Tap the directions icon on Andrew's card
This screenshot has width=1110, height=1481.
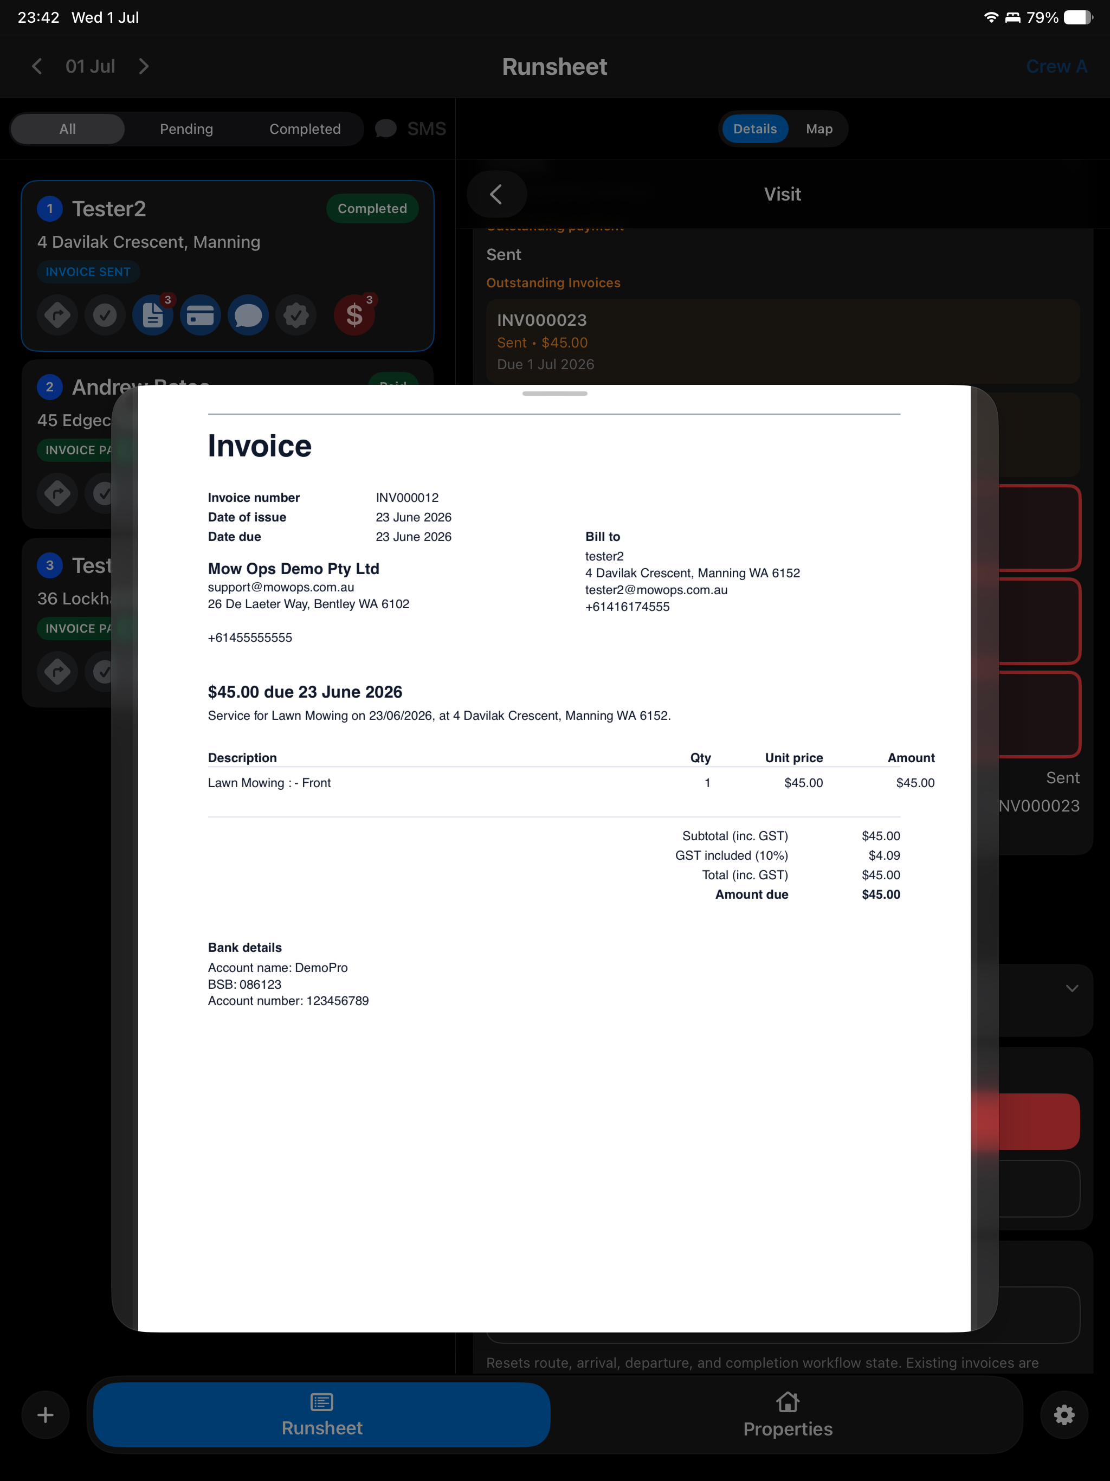click(x=57, y=493)
